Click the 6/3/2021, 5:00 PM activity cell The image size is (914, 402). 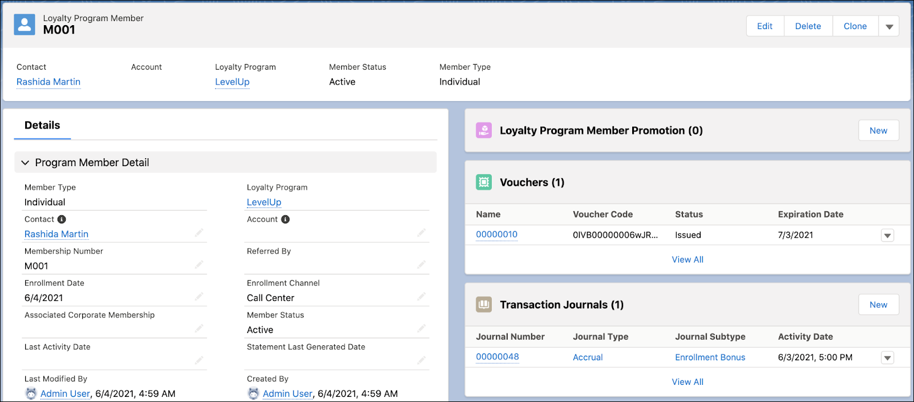point(815,357)
